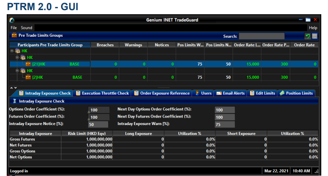Click the Futures Order Coefficient (%) field
This screenshot has width=328, height=176.
pos(99,117)
